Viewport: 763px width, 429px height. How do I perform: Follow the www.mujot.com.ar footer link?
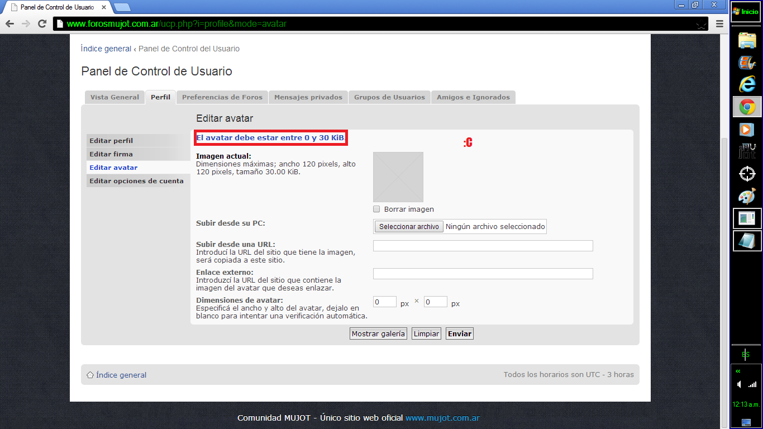coord(442,418)
